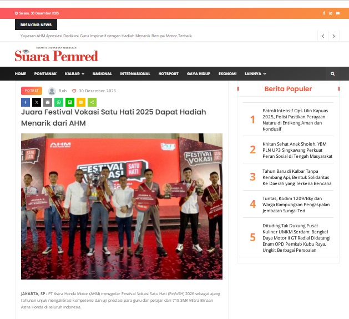
Task: Show previous breaking news headline
Action: click(x=323, y=36)
